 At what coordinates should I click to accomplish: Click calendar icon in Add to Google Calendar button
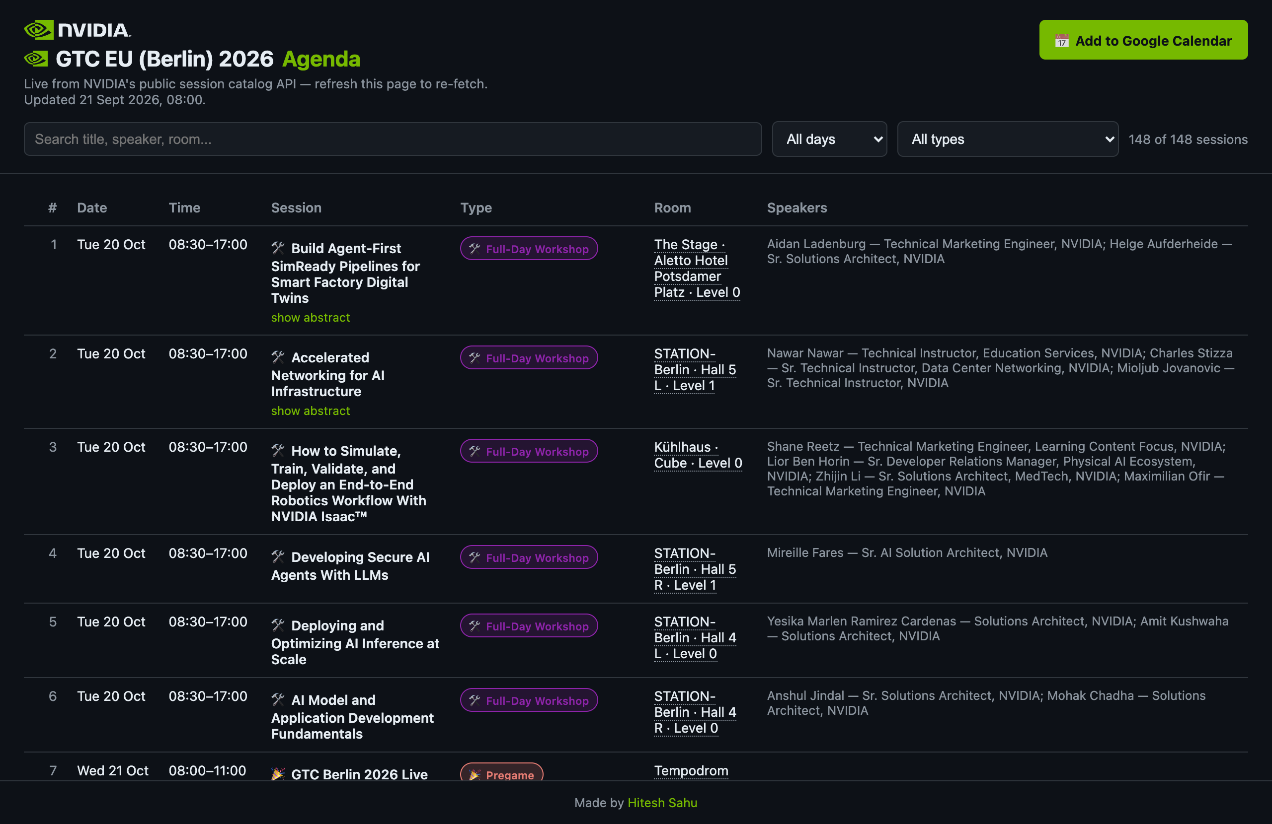(1061, 41)
